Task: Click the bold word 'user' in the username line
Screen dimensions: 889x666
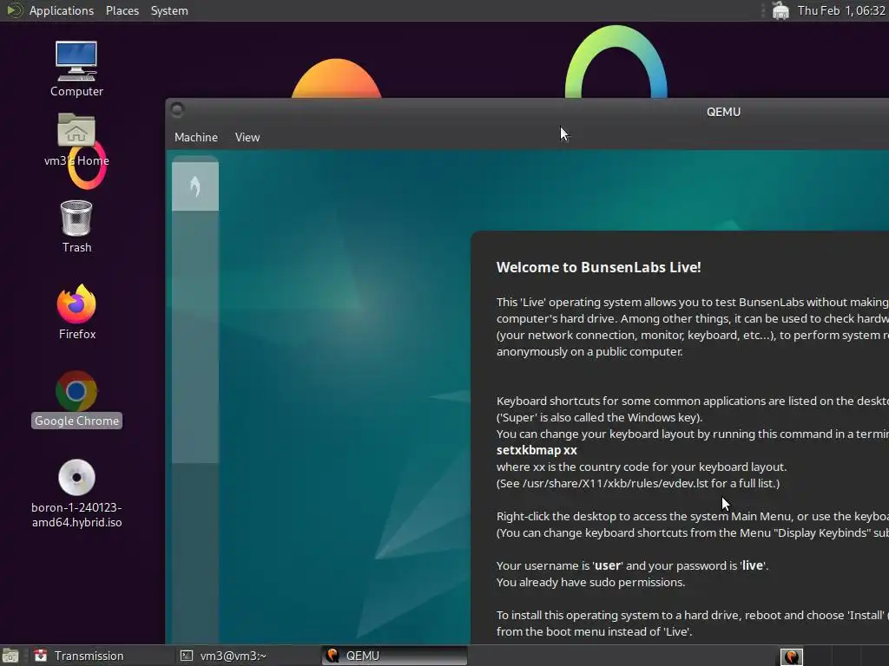Action: 607,565
